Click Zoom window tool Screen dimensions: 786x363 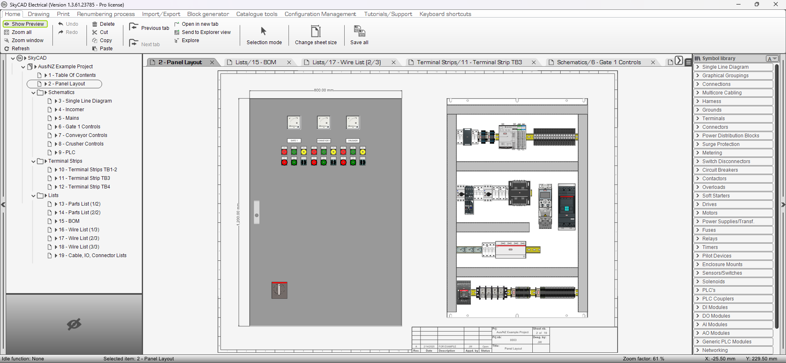(x=27, y=40)
